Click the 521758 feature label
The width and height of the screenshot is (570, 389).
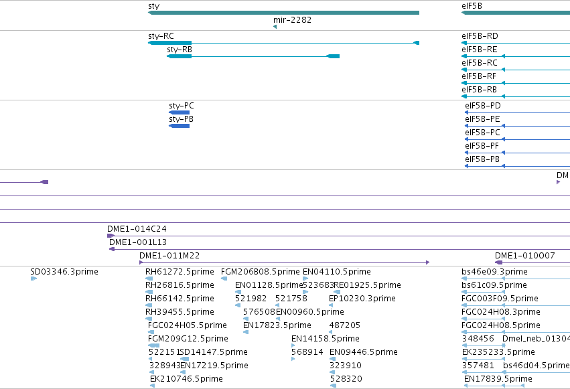291,299
